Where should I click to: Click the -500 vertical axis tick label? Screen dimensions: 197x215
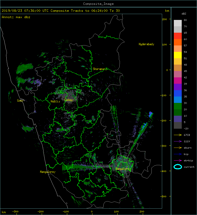click(x=163, y=197)
